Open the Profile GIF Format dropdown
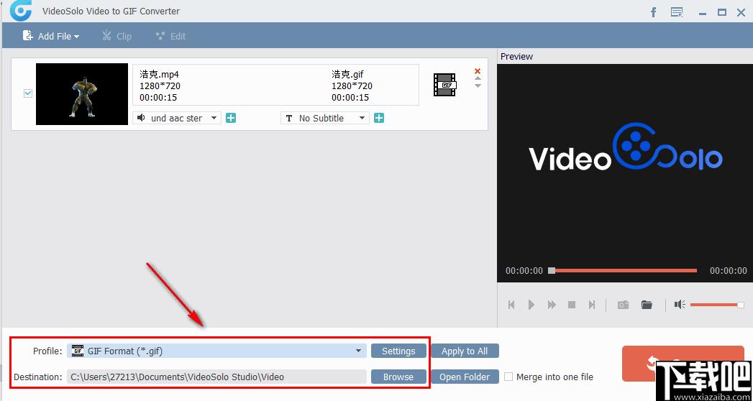This screenshot has width=753, height=401. point(216,351)
